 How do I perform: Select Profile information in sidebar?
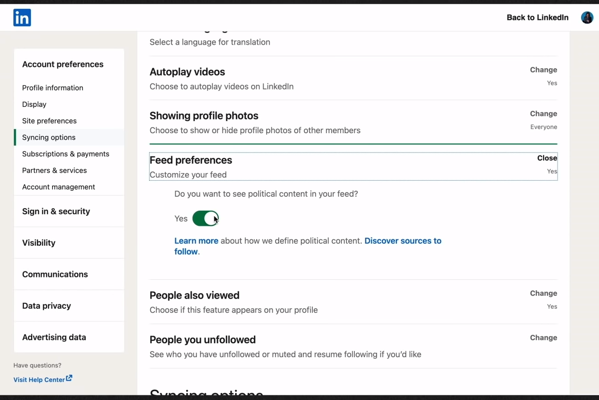coord(53,88)
